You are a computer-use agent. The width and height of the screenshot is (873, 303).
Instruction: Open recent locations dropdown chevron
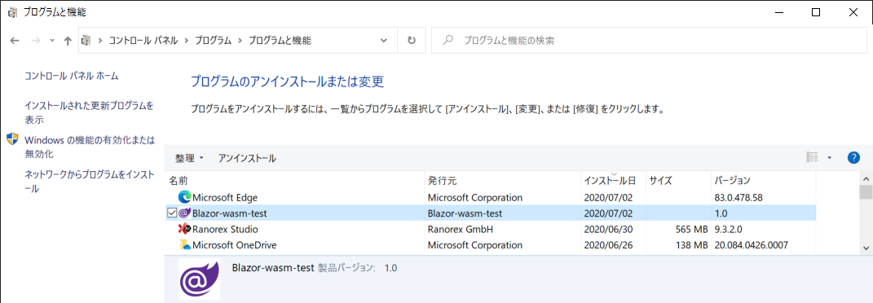click(52, 41)
